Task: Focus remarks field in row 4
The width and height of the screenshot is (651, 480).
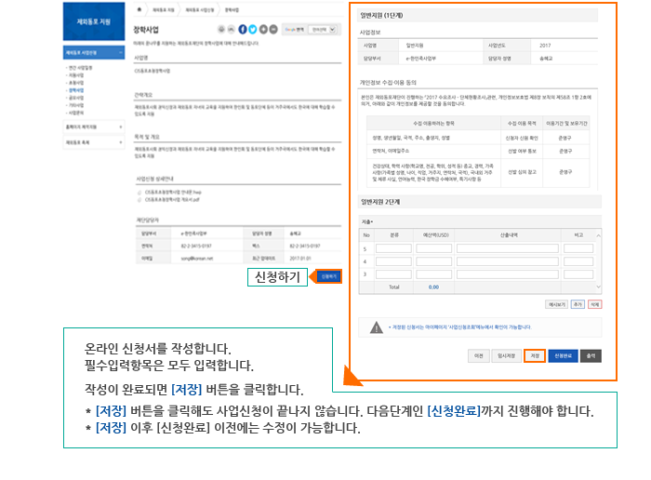Action: pos(578,261)
